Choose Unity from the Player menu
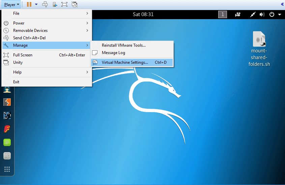This screenshot has height=185, width=285. coord(47,62)
